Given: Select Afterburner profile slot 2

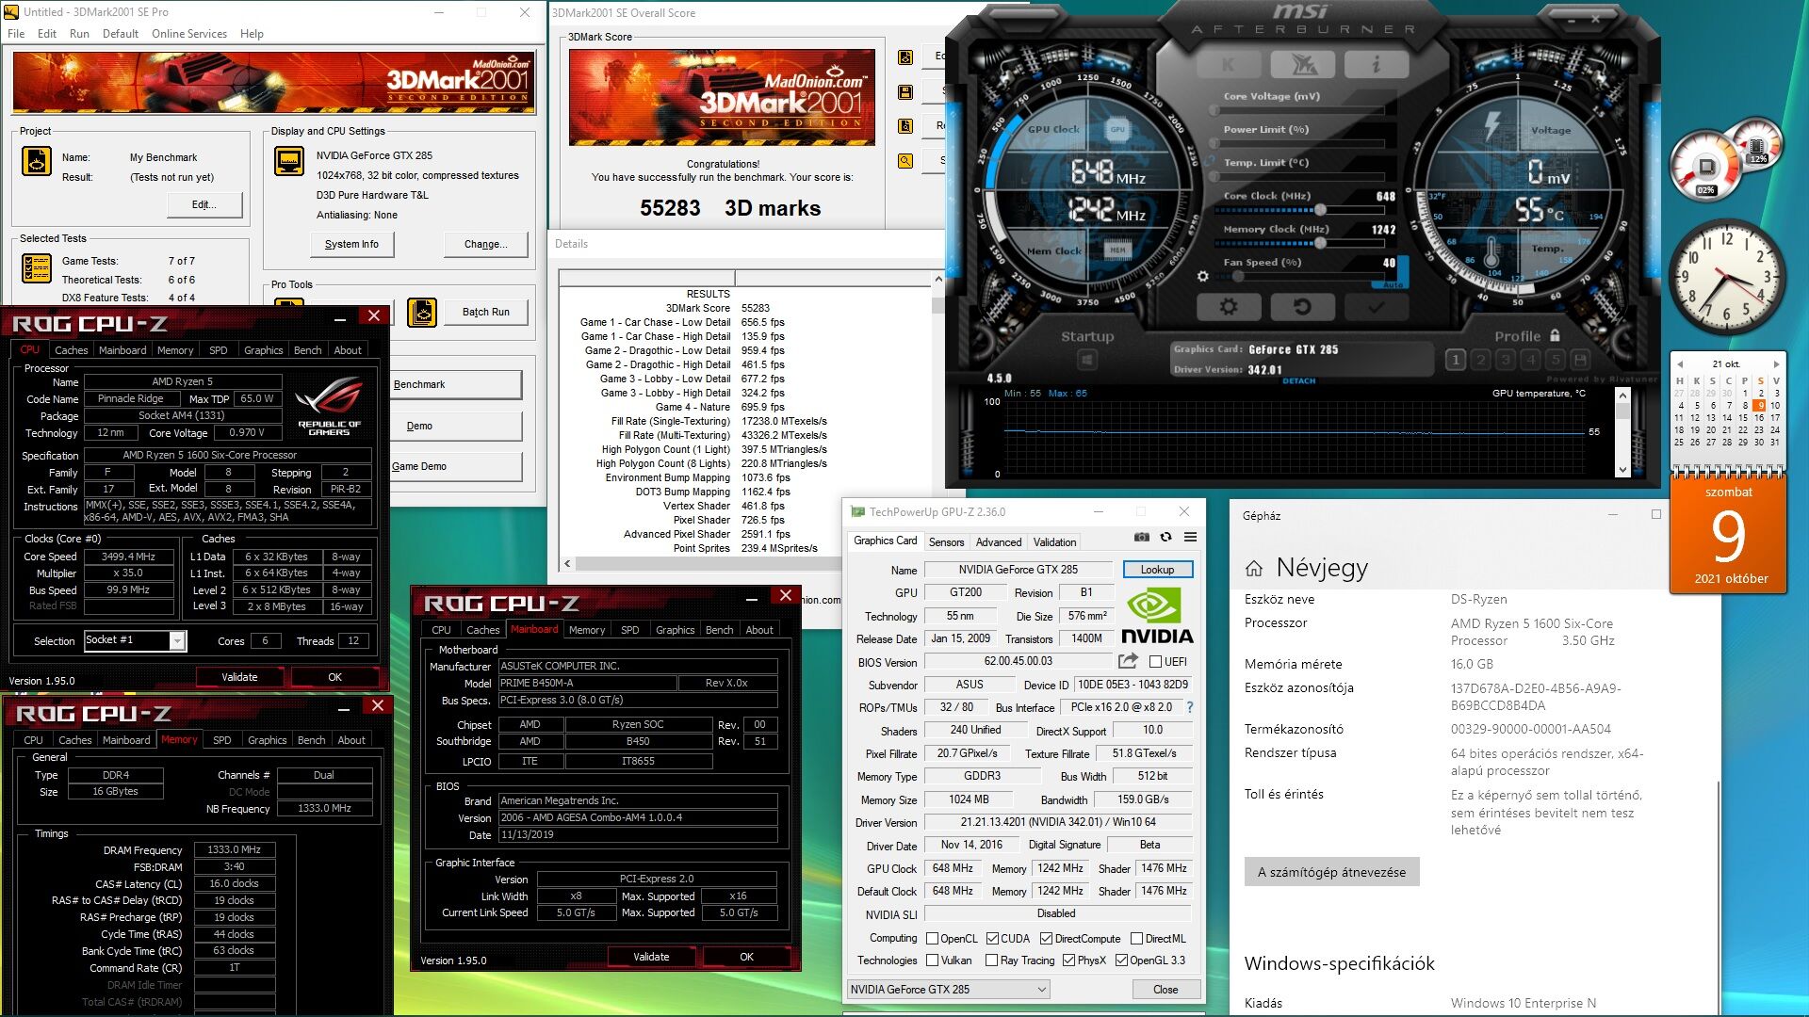Looking at the screenshot, I should point(1481,360).
